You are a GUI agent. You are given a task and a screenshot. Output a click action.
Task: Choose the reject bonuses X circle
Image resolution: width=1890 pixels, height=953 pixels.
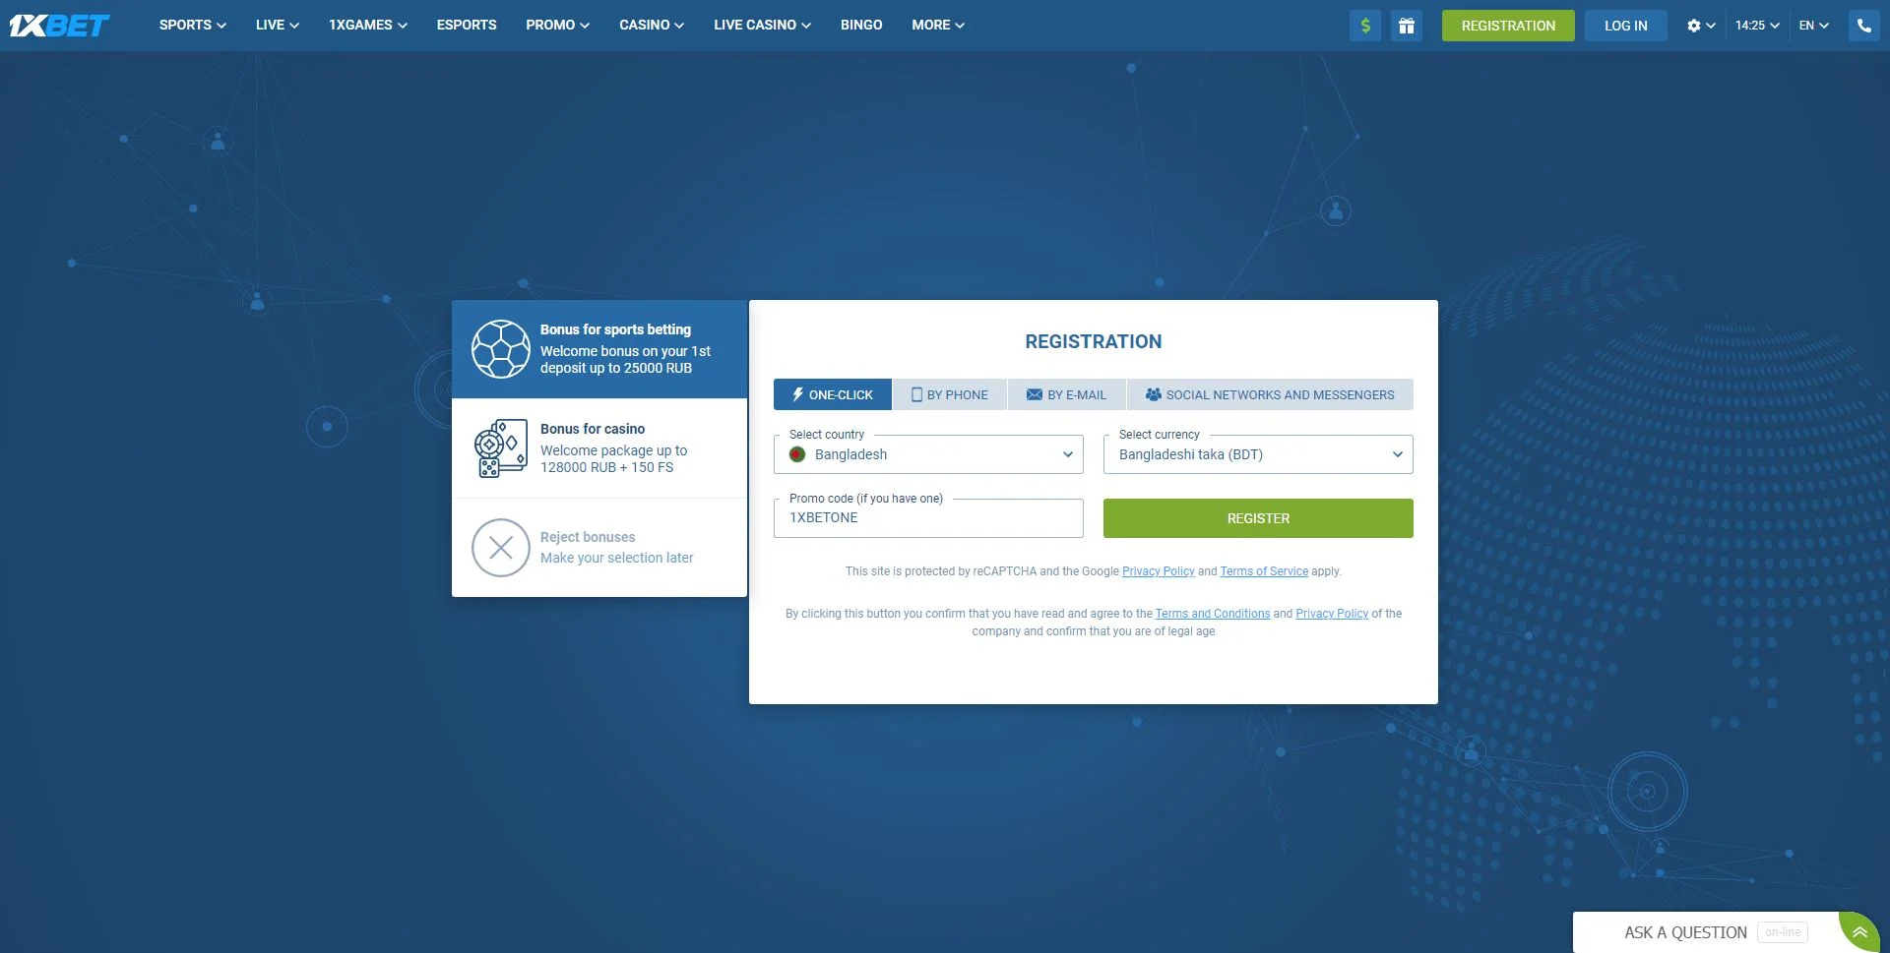[x=501, y=548]
